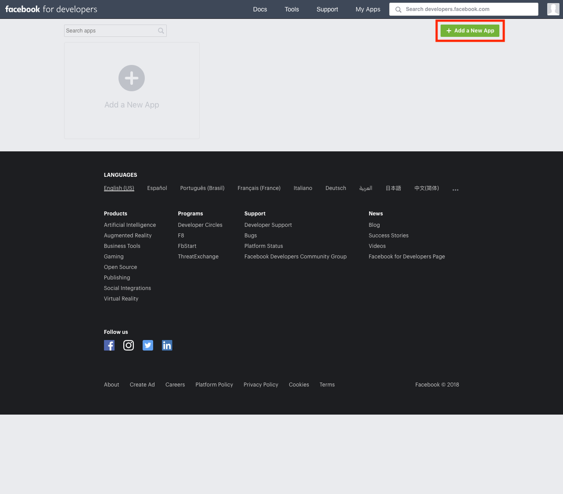Open the Docs menu item
563x494 pixels.
click(x=260, y=9)
